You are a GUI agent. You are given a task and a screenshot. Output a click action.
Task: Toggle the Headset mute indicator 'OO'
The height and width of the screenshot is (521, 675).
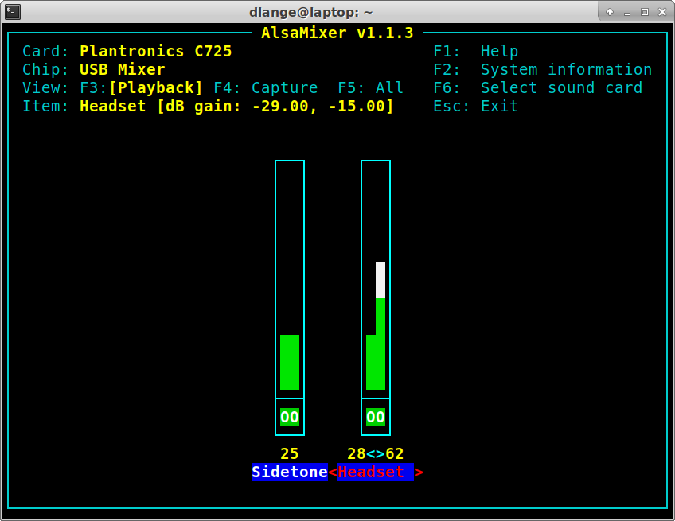376,417
